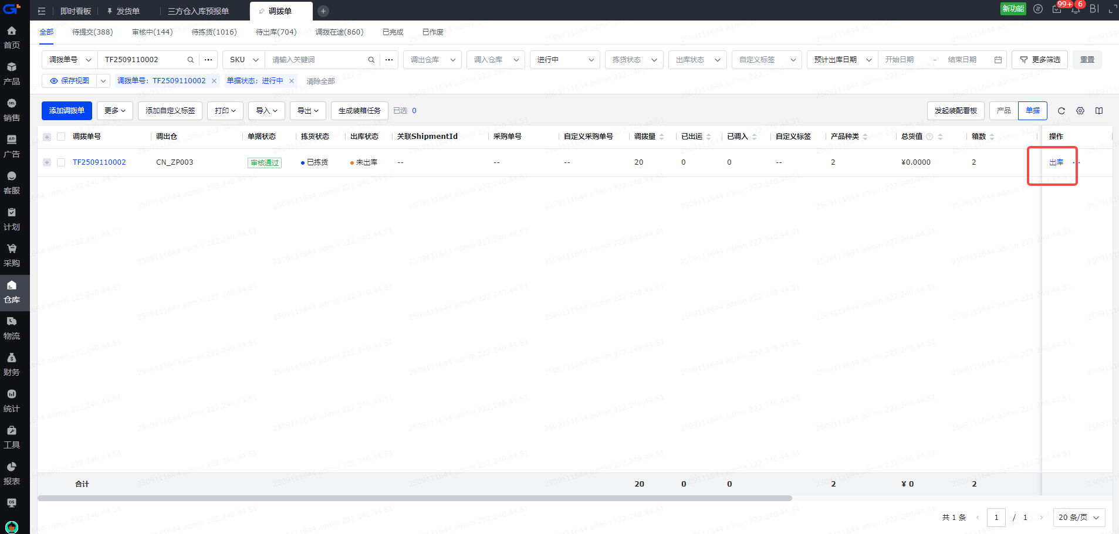Open the 计划 planning sidebar icon
1119x534 pixels.
coord(12,219)
